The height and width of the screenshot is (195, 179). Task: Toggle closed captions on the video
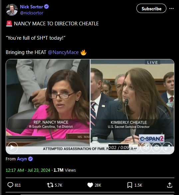point(135,147)
